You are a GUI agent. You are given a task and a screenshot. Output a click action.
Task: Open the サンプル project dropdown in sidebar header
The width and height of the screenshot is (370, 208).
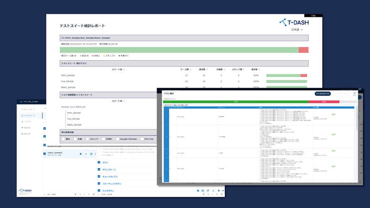coord(31,102)
